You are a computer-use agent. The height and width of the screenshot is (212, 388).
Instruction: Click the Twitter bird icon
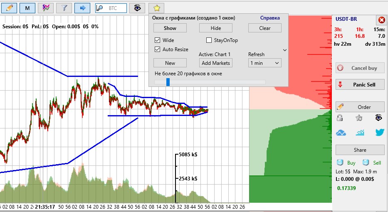[379, 133]
